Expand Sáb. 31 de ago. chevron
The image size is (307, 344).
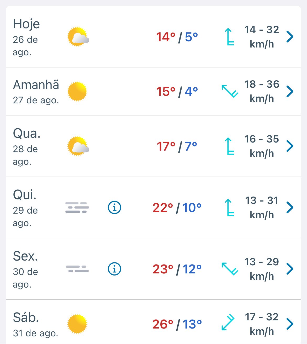pyautogui.click(x=290, y=324)
